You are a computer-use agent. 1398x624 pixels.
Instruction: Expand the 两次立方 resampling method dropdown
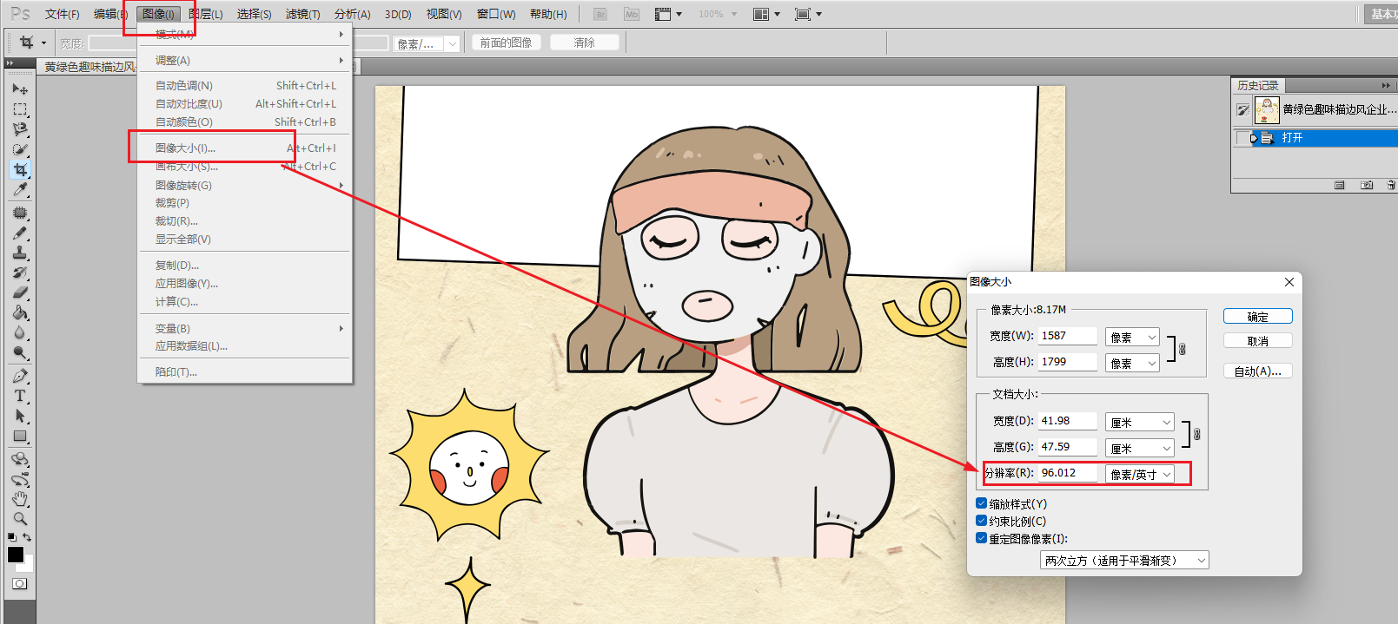coord(1123,561)
